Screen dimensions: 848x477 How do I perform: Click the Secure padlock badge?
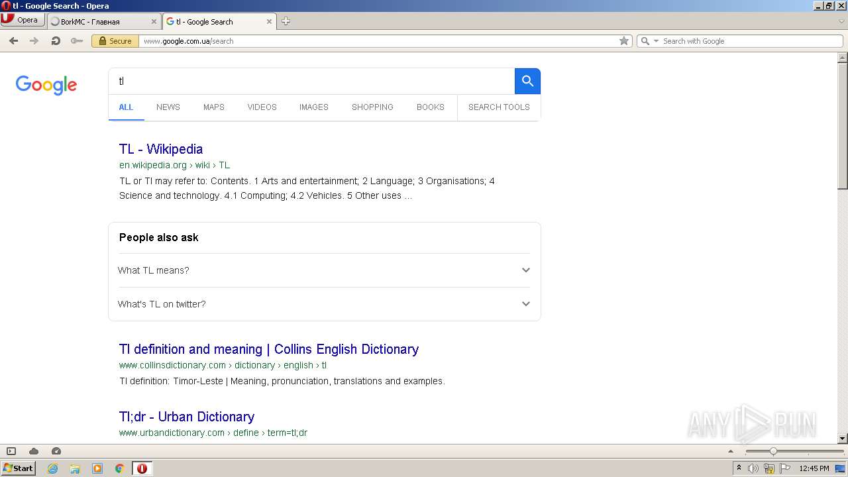click(x=115, y=41)
